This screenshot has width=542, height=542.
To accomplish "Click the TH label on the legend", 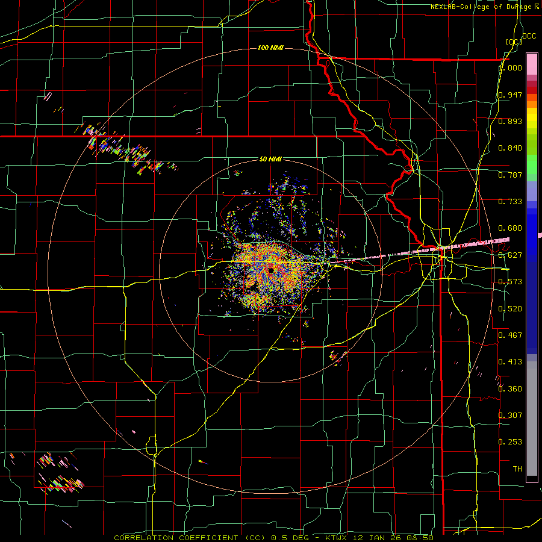I will tap(517, 469).
